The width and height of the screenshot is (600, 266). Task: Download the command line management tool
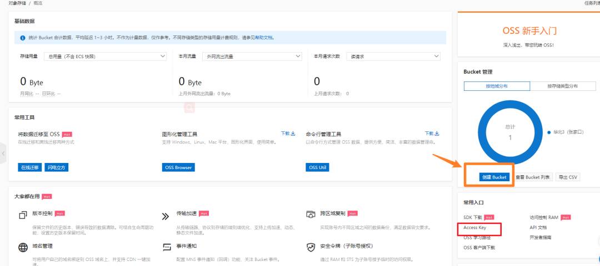pyautogui.click(x=432, y=134)
